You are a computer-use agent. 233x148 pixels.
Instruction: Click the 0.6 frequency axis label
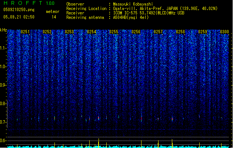(3, 141)
